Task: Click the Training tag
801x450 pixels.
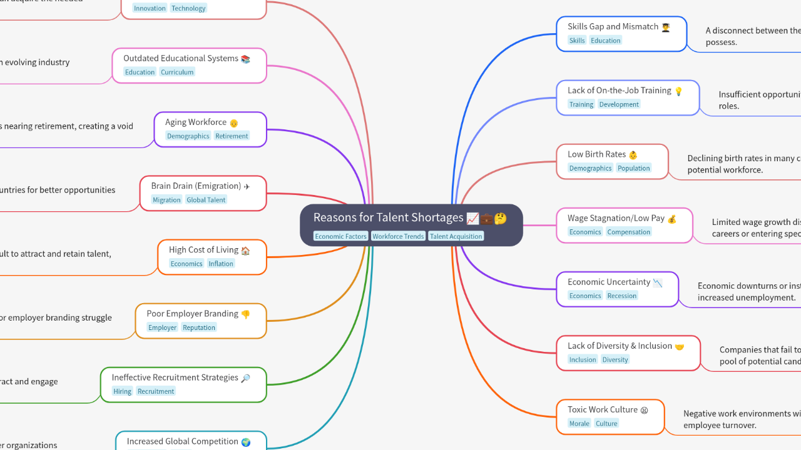Action: click(581, 104)
